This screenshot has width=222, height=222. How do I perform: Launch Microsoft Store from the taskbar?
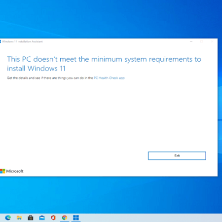[x=31, y=218]
